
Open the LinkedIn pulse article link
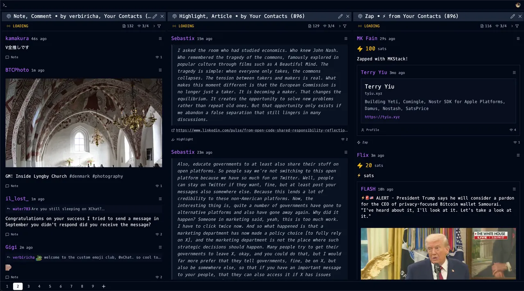pos(262,130)
